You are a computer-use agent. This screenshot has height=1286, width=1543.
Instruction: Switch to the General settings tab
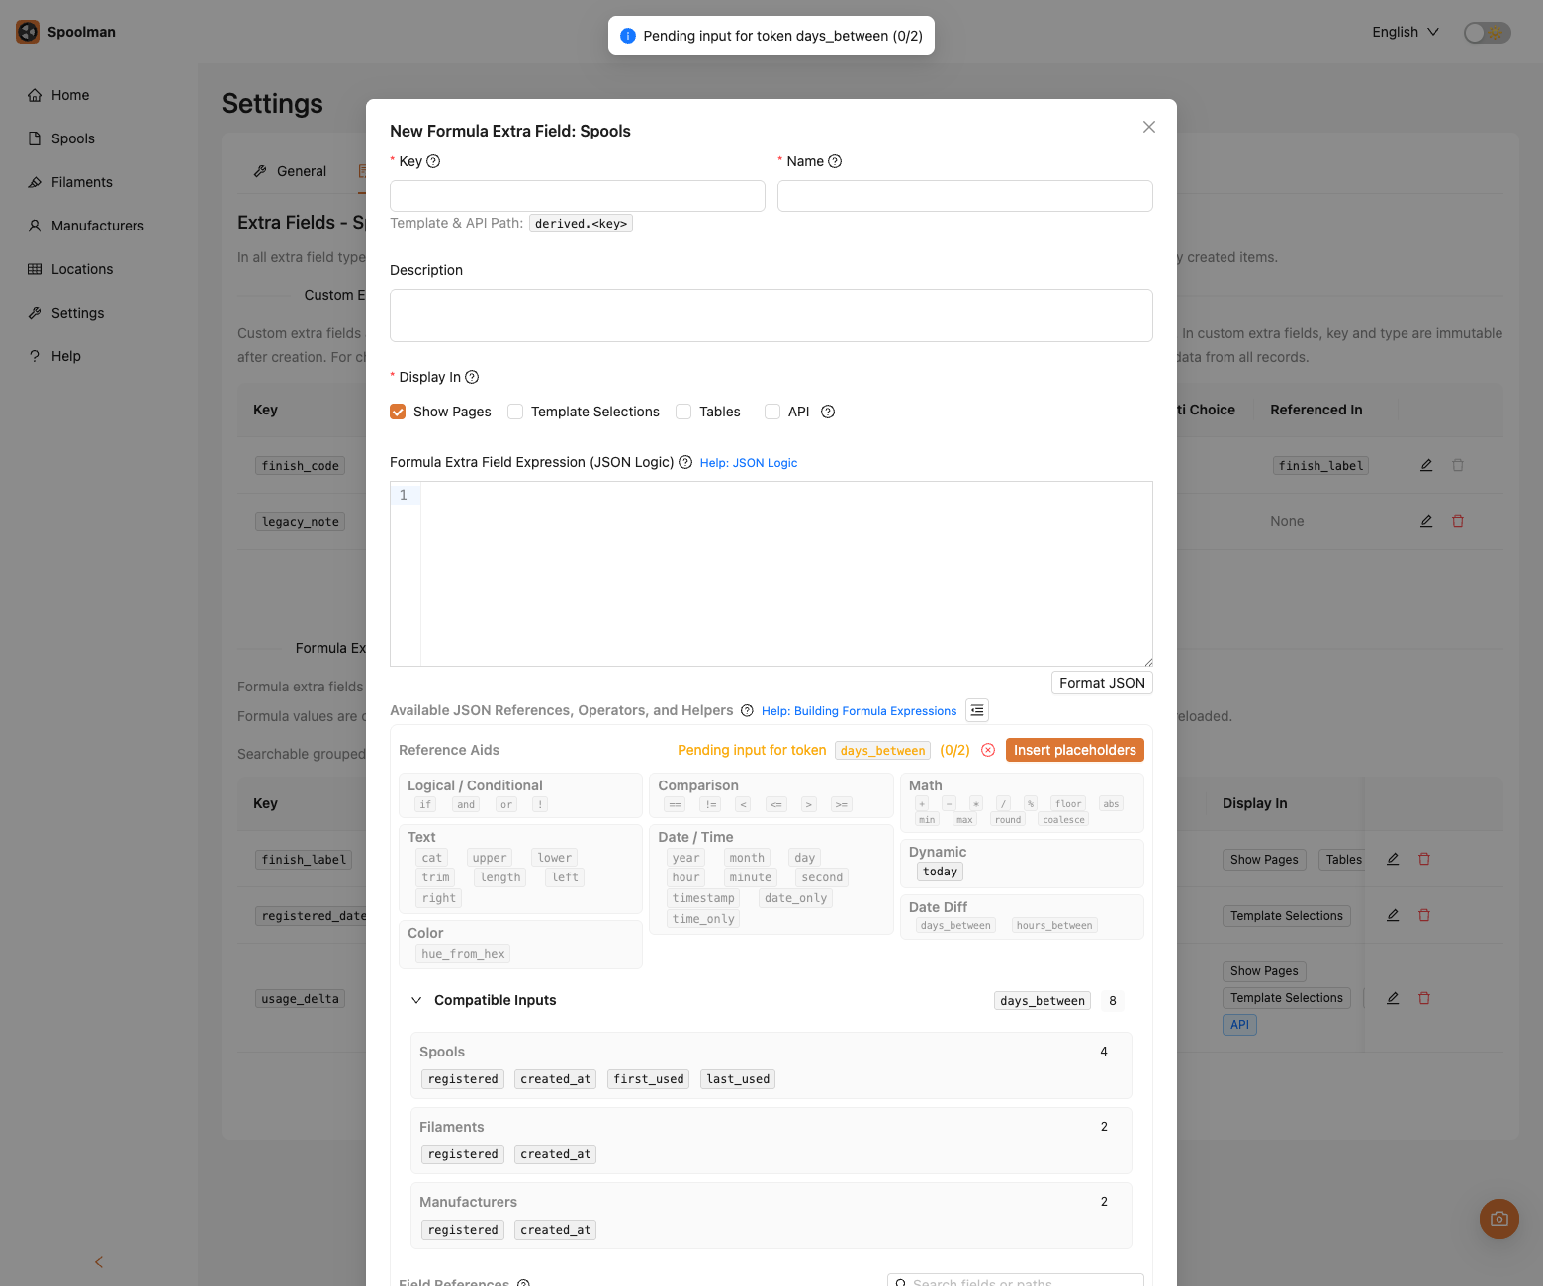coord(290,171)
